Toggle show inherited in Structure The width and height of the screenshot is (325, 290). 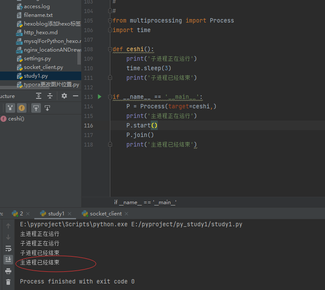pyautogui.click(x=10, y=108)
